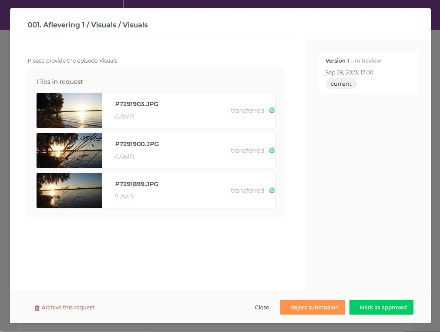Viewport: 440px width, 332px height.
Task: Click the current version badge
Action: pos(341,84)
